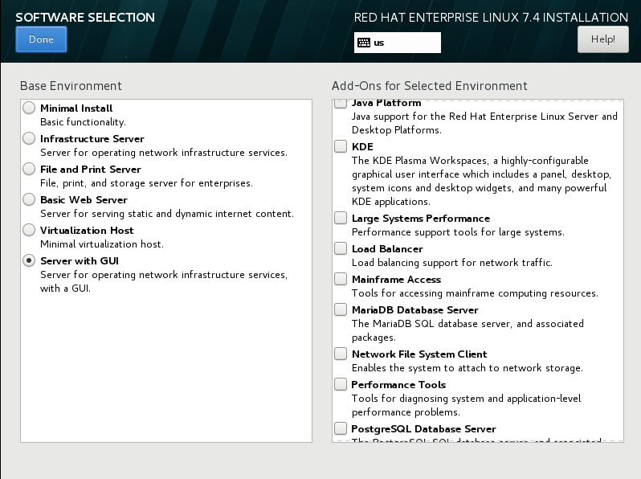Viewport: 641px width, 479px height.
Task: Click the Done button
Action: pos(41,39)
